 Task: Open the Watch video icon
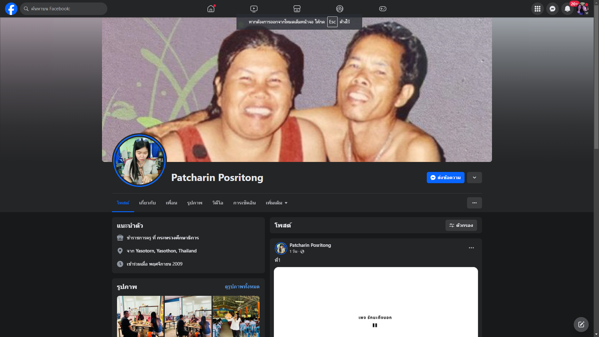point(254,9)
